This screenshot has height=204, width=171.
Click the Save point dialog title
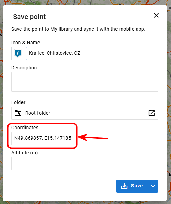29,17
